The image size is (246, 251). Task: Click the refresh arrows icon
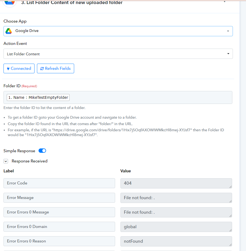(x=42, y=68)
